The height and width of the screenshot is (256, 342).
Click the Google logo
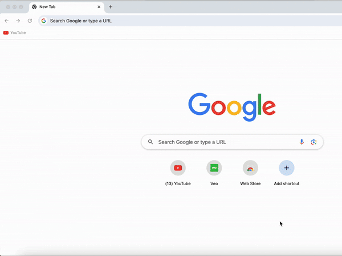232,107
